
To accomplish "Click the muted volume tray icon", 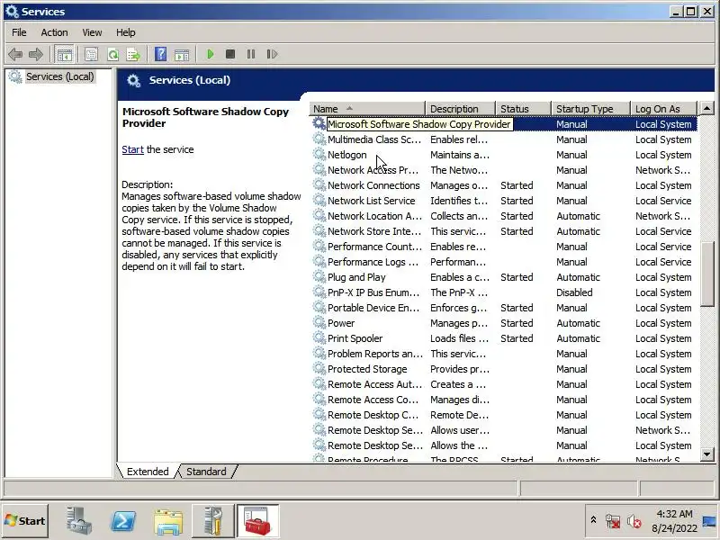I will tap(634, 521).
